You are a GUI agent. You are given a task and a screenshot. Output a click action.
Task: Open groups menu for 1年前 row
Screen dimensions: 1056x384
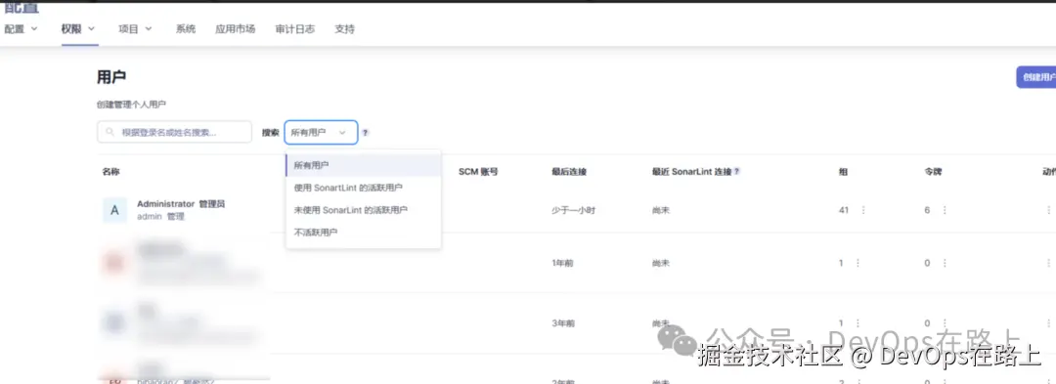click(858, 263)
